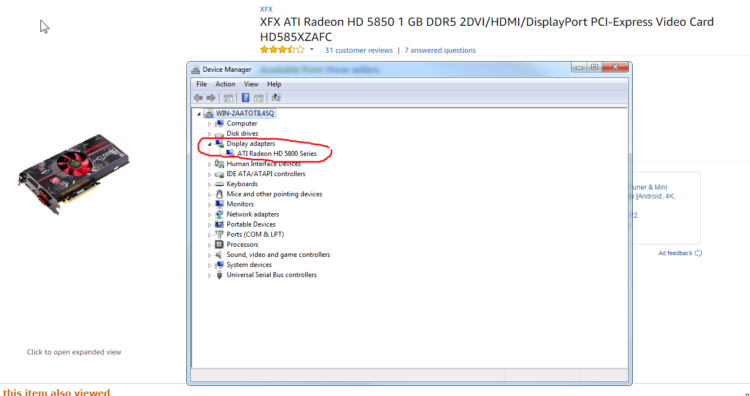The image size is (750, 396).
Task: Expand the Disk drives node arrow
Action: [x=210, y=134]
